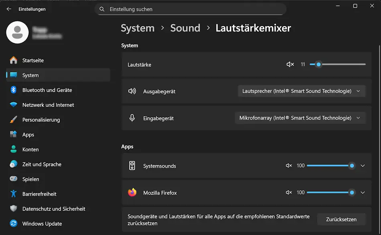Open the Eingabegerät dropdown
The image size is (381, 235).
(x=300, y=118)
